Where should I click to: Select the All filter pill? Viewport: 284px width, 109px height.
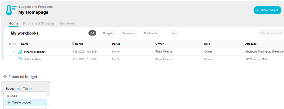tap(92, 33)
